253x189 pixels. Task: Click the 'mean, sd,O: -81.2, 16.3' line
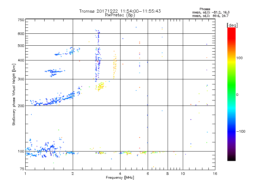point(211,12)
